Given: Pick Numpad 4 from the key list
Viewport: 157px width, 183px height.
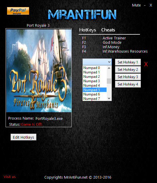Looking at the screenshot, I should (x=94, y=85).
